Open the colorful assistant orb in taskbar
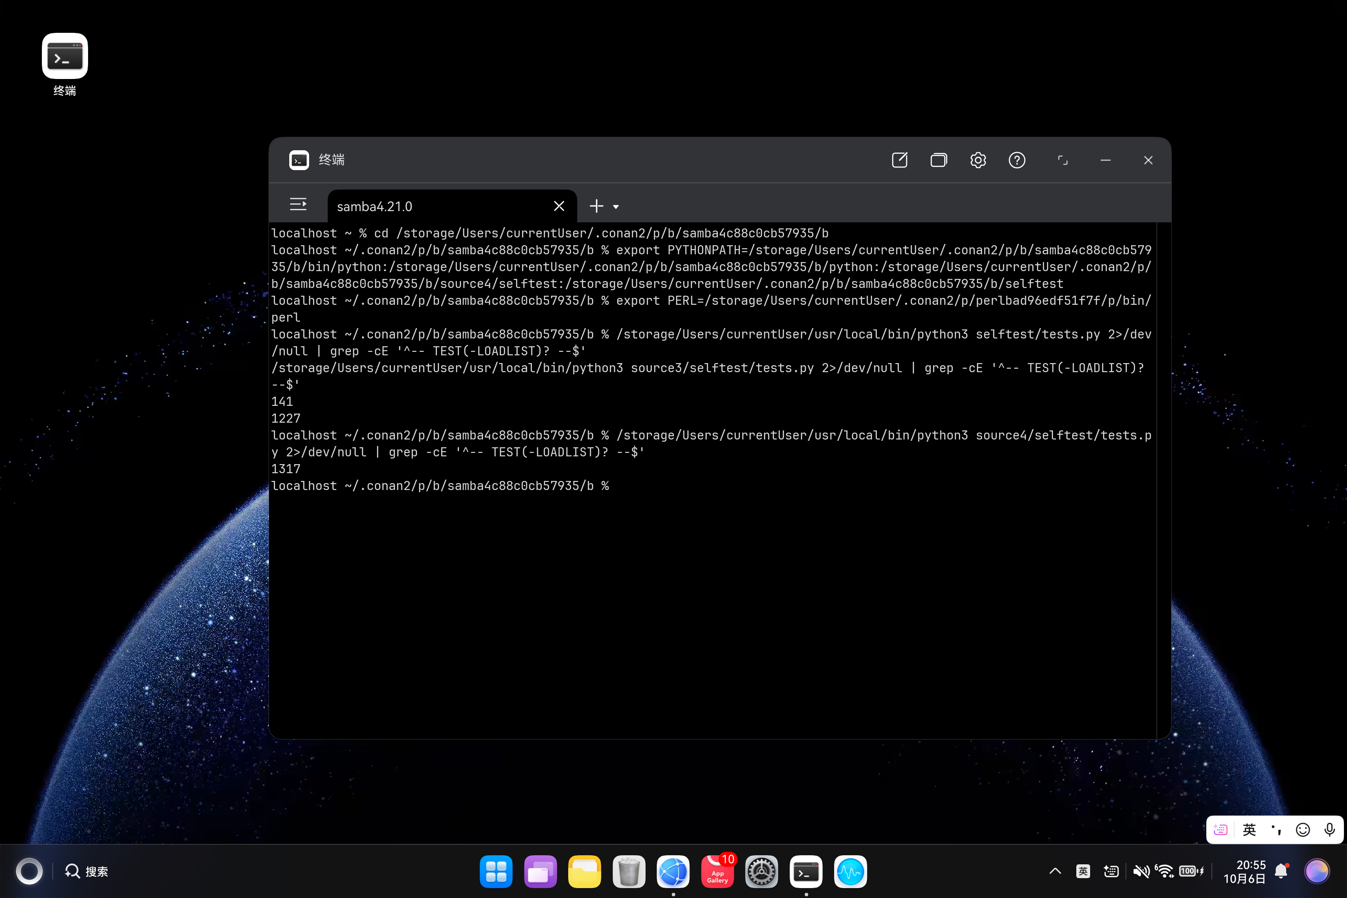The image size is (1347, 898). [1317, 872]
